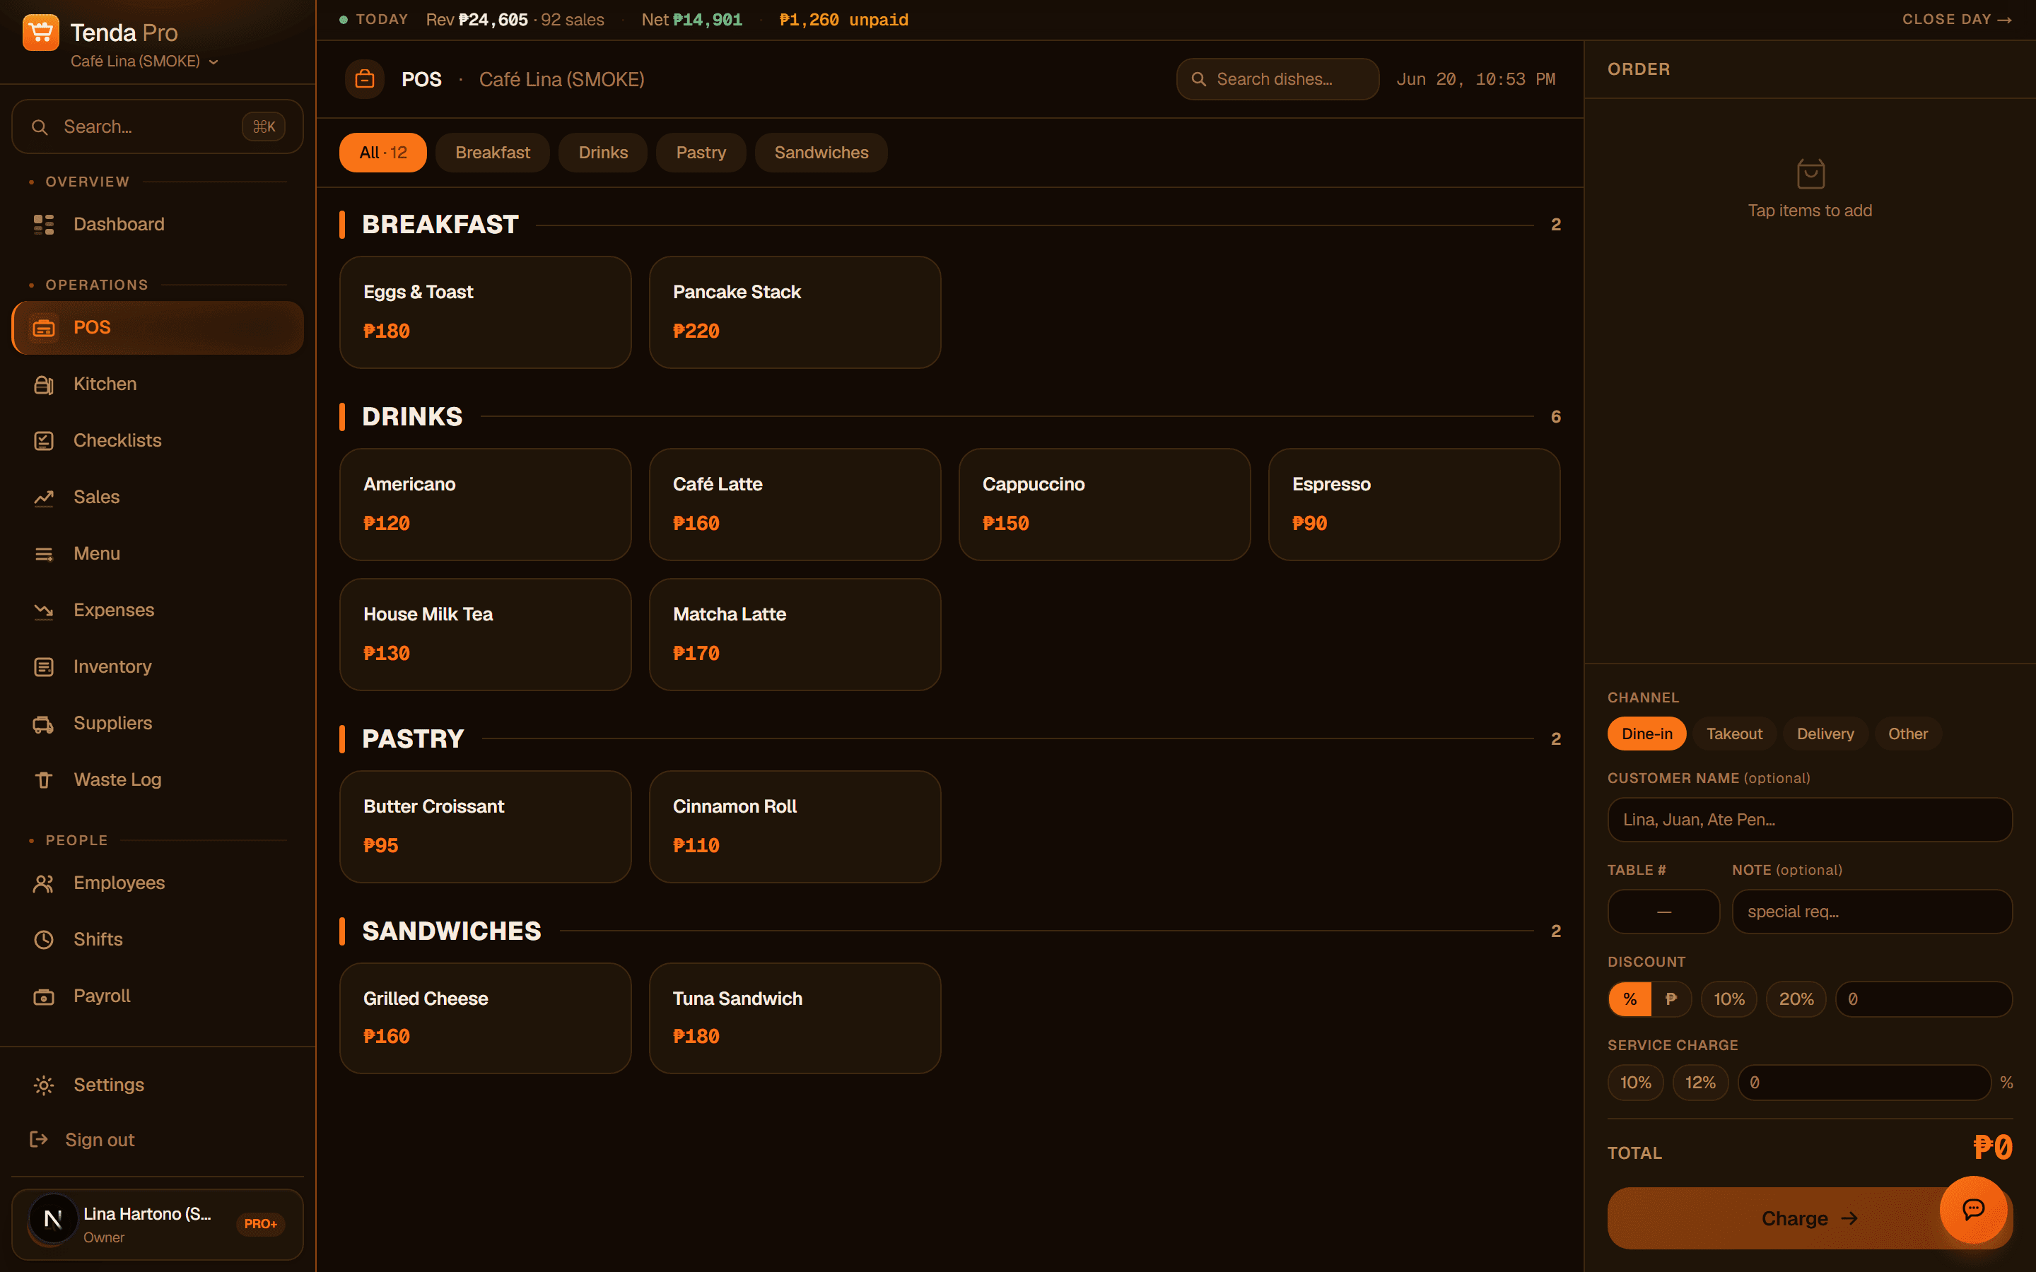This screenshot has width=2036, height=1272.
Task: Open Dashboard from the sidebar
Action: (158, 224)
